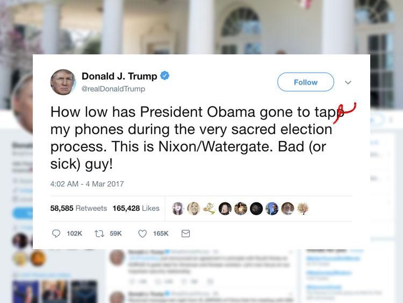Click the blue verified badge
The image size is (403, 303).
(x=165, y=76)
